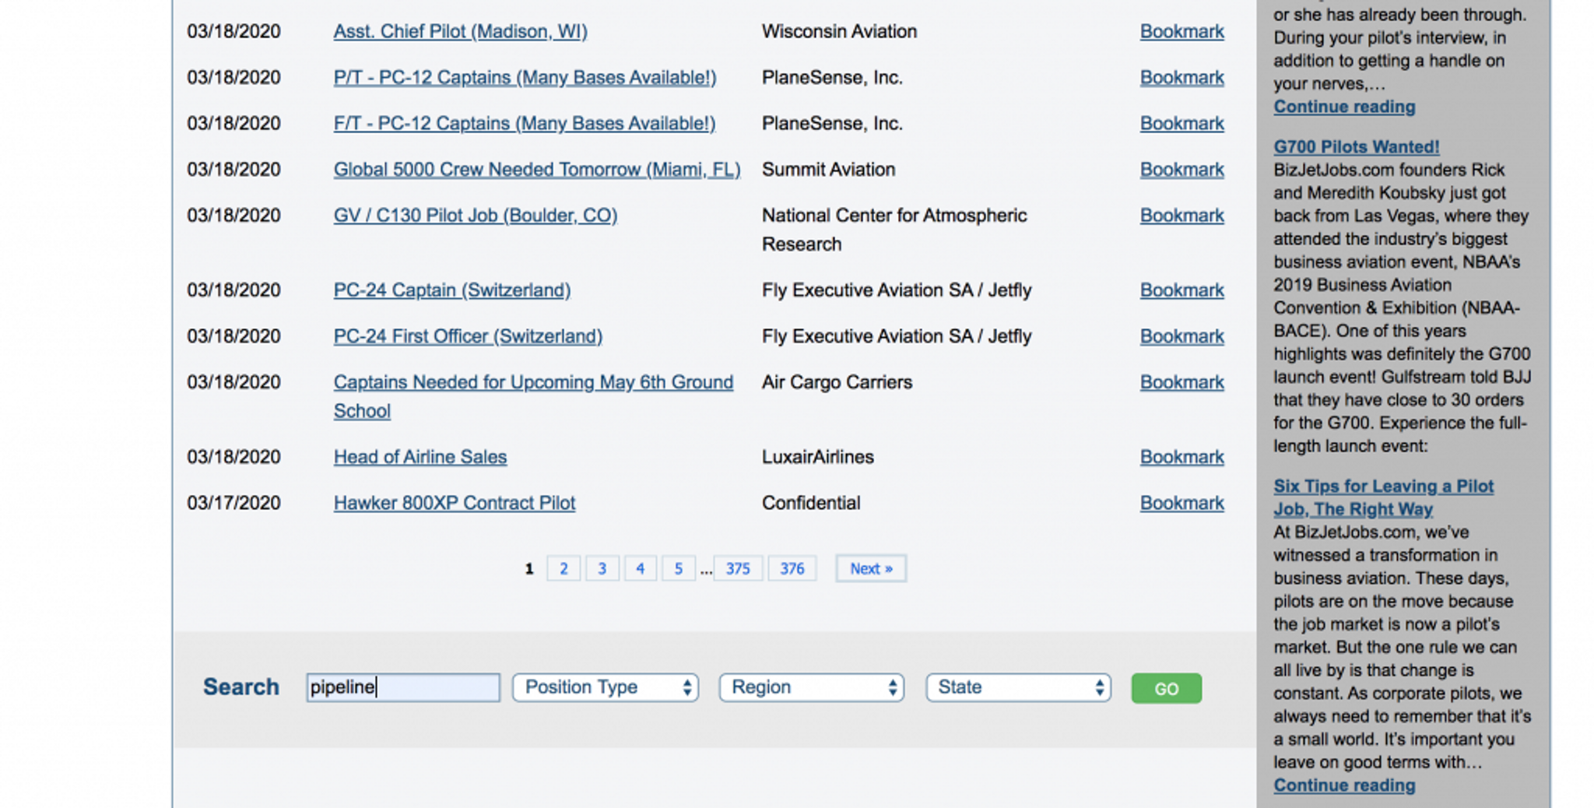Bookmark the Head of Airline Sales job

click(1181, 456)
